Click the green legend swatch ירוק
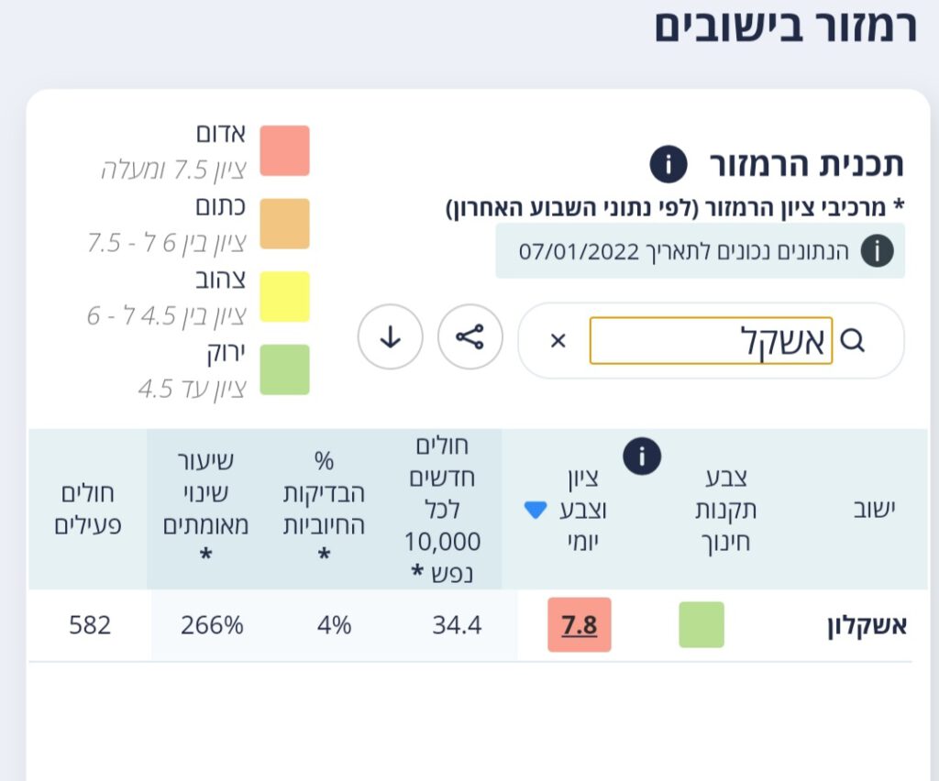 click(284, 369)
